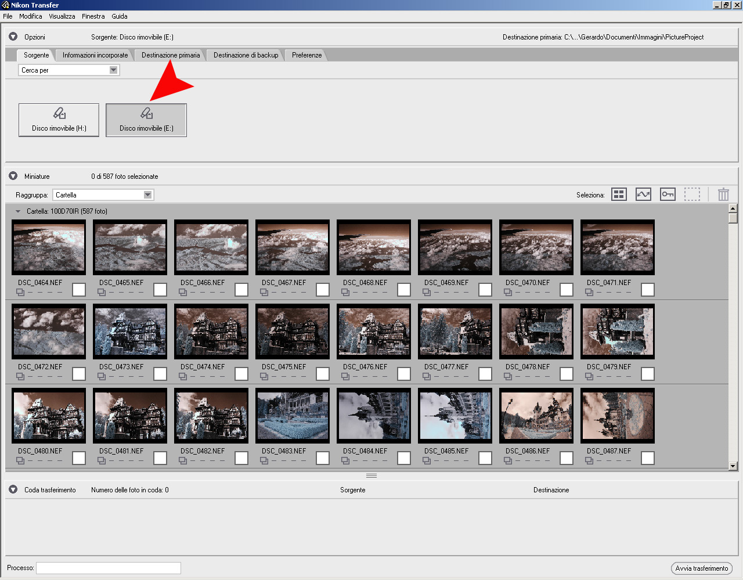This screenshot has width=743, height=580.
Task: Click the Nikon Transfer title bar icon
Action: click(5, 5)
